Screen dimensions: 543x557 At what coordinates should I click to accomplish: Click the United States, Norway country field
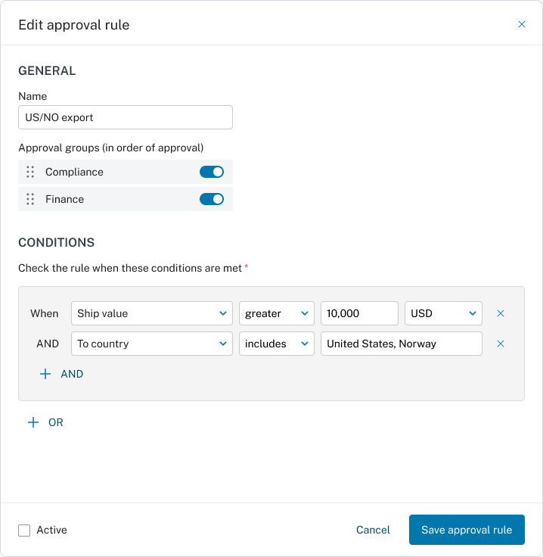(x=401, y=344)
